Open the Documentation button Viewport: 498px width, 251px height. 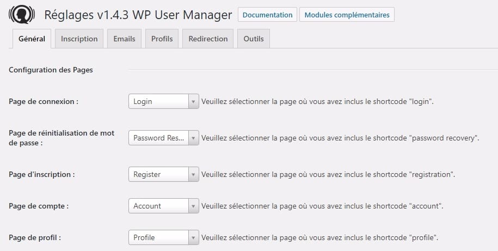point(267,15)
